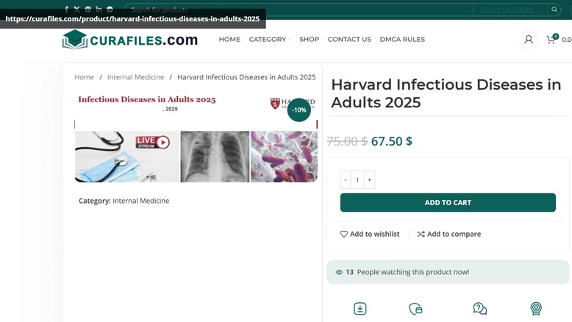The height and width of the screenshot is (322, 572).
Task: Decrease quantity with minus button
Action: click(346, 180)
